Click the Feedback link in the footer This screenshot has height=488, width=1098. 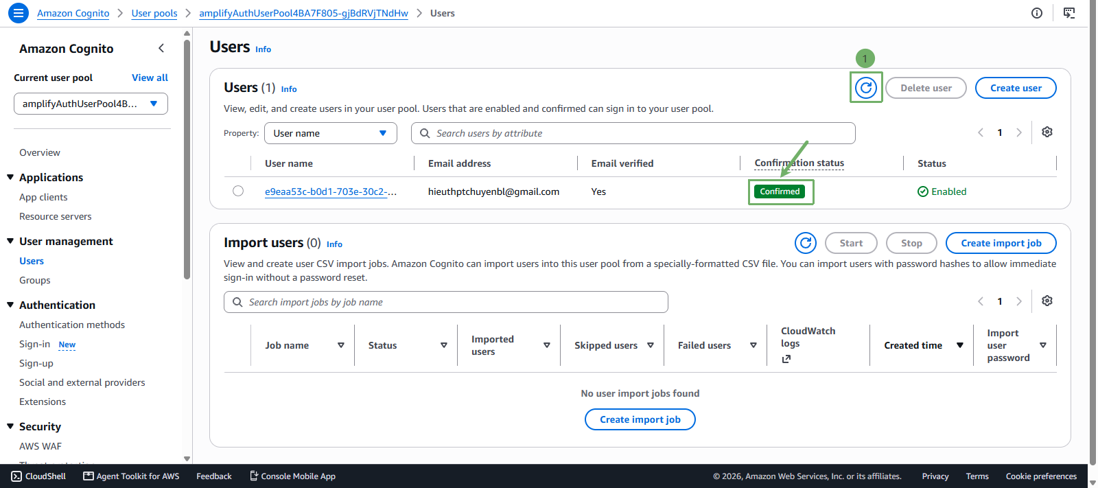click(214, 476)
